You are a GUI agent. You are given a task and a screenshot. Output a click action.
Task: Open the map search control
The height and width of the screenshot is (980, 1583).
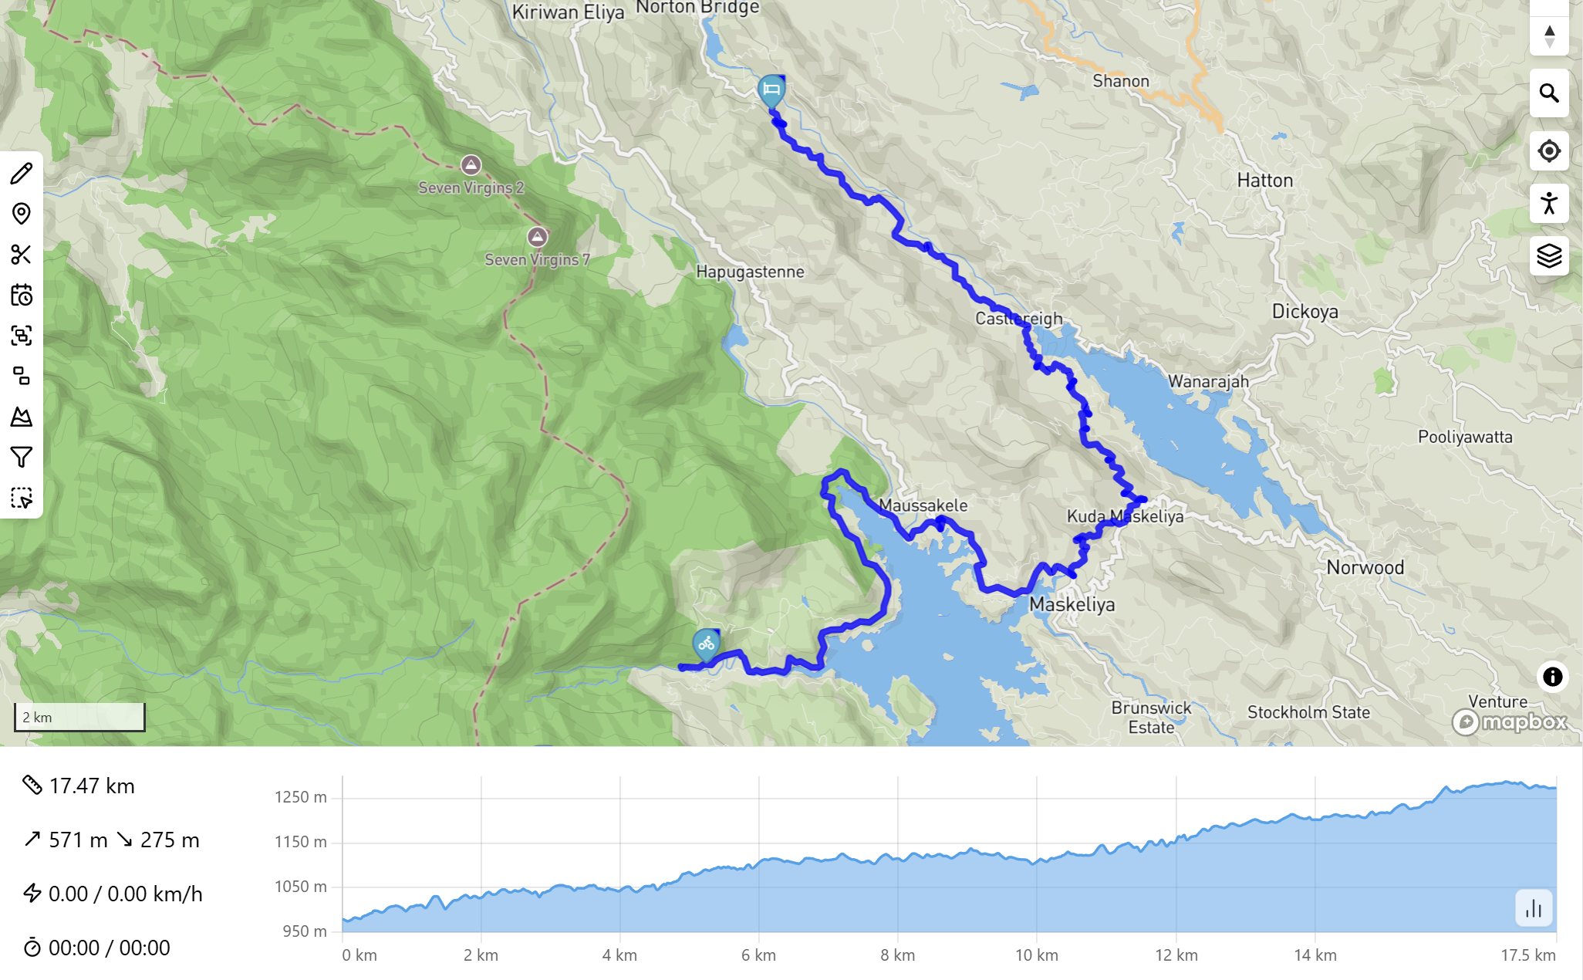1550,93
